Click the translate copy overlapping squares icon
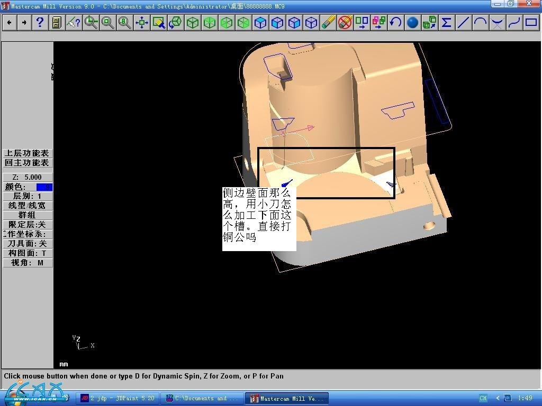 (378, 23)
